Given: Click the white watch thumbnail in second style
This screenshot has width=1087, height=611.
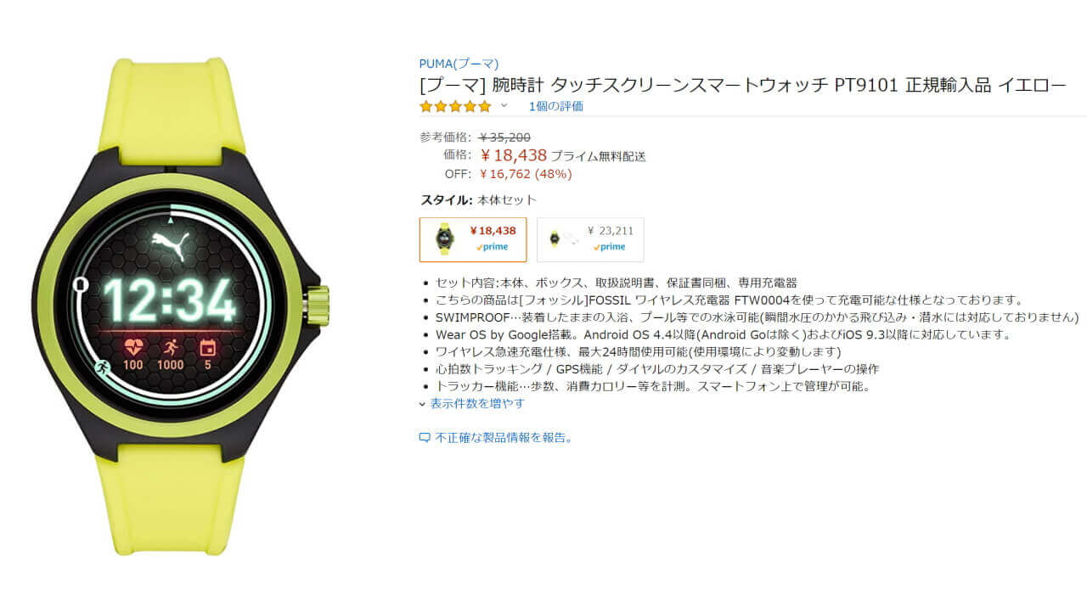Looking at the screenshot, I should 563,239.
